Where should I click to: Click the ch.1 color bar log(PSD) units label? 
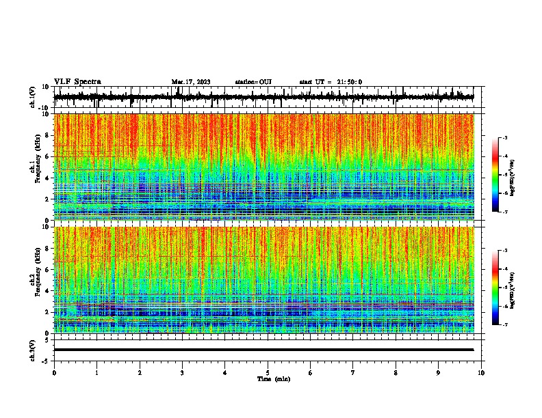513,178
